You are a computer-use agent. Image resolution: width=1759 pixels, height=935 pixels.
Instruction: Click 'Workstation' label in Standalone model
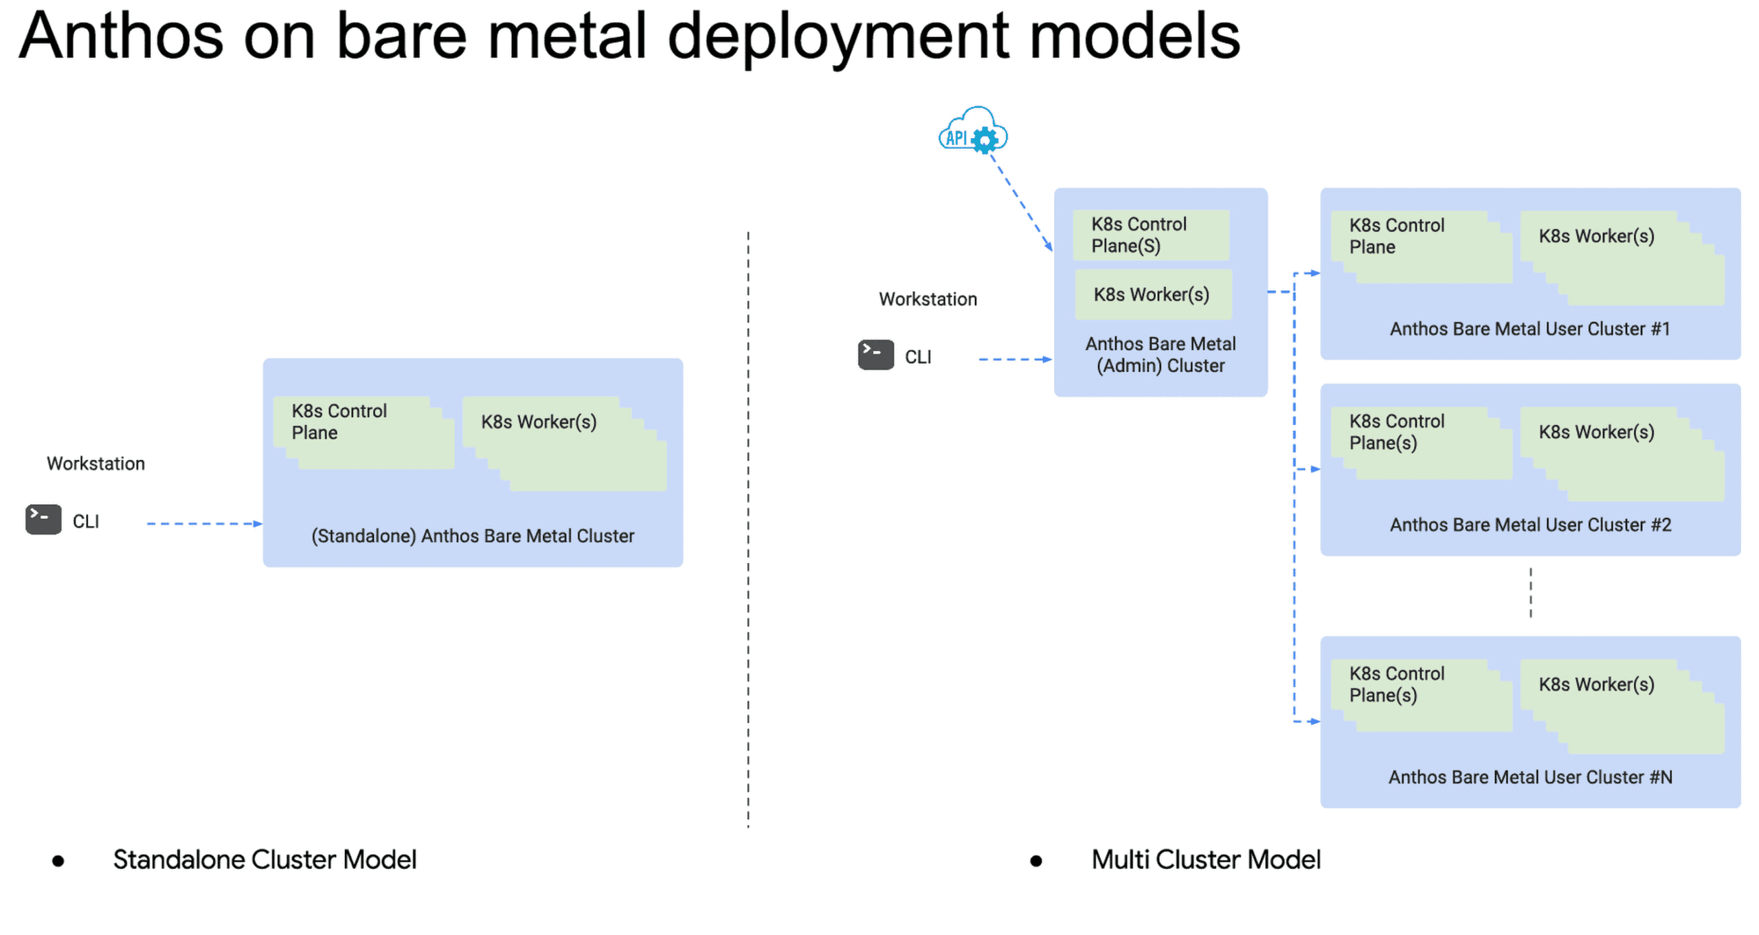pos(96,463)
